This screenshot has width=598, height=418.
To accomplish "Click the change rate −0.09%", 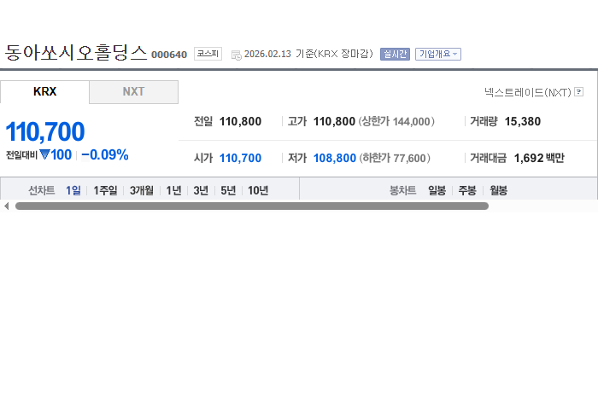I will pos(105,154).
